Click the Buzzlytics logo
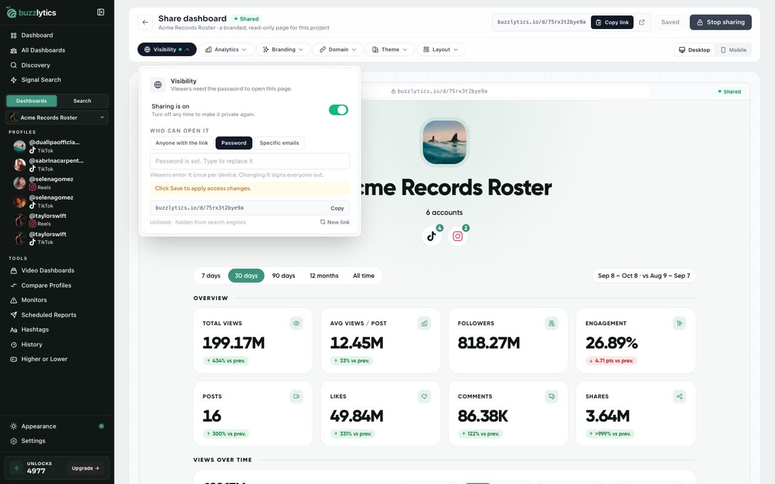Viewport: 775px width, 484px height. (33, 12)
